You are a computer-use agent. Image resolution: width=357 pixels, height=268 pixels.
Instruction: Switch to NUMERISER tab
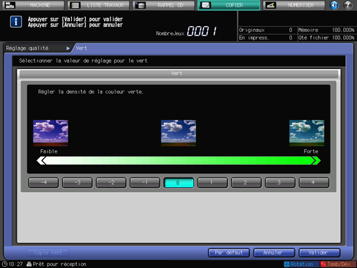tap(293, 5)
